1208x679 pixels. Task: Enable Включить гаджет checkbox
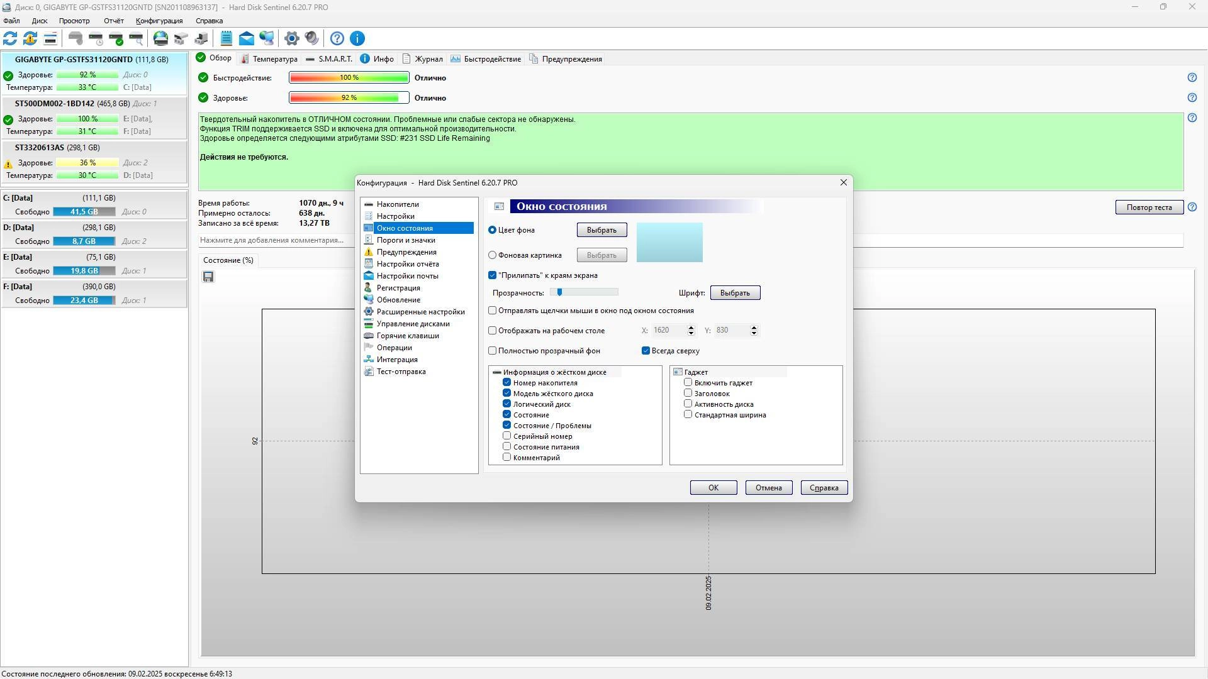pyautogui.click(x=688, y=382)
